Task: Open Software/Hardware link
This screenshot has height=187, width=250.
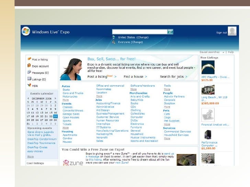Action: coord(143,86)
